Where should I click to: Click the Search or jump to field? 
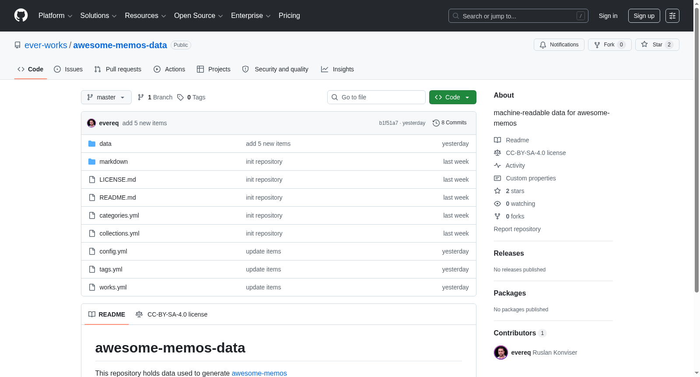click(x=518, y=16)
